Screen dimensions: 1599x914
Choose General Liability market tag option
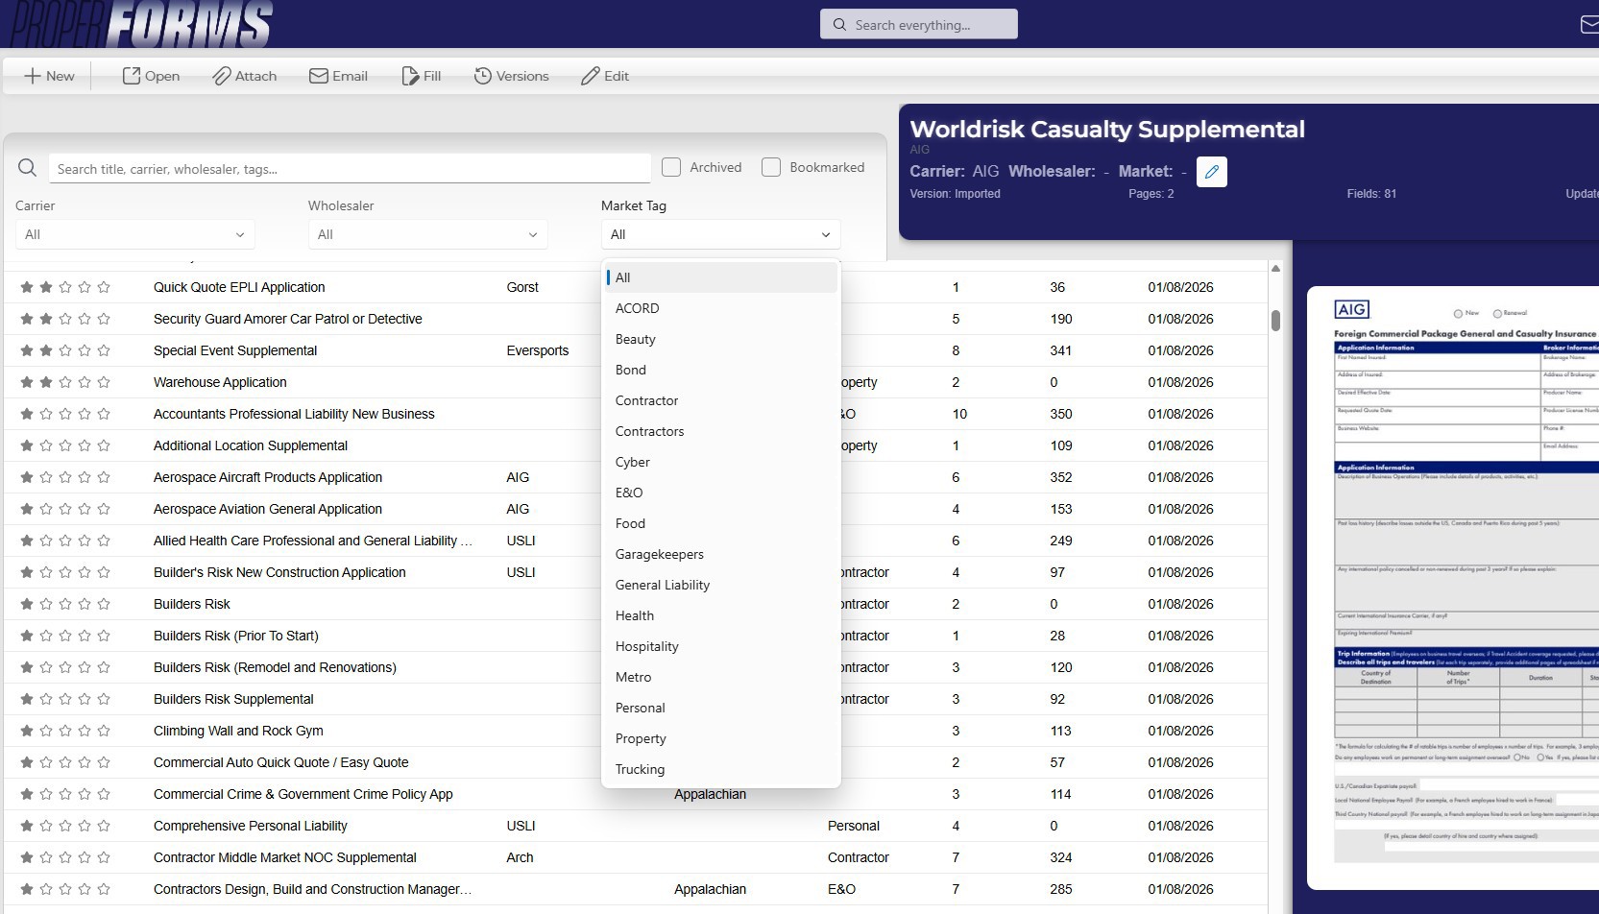tap(663, 585)
